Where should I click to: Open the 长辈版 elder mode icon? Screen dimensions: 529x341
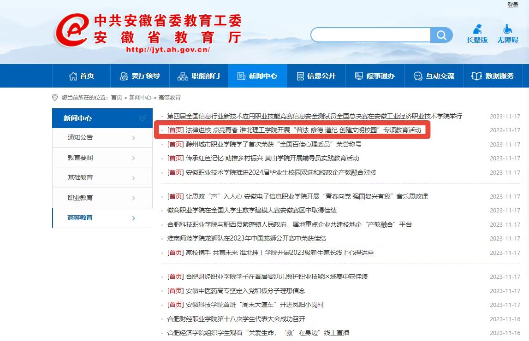pos(477,34)
